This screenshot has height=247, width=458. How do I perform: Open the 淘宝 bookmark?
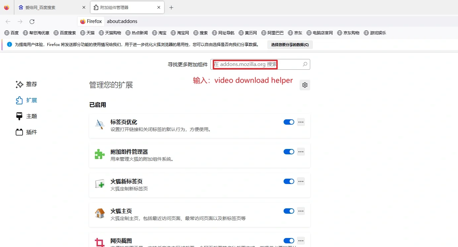tap(159, 33)
